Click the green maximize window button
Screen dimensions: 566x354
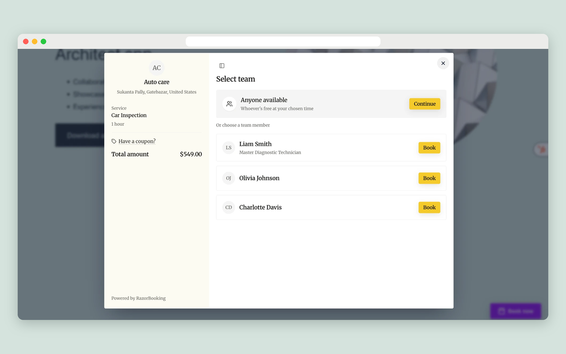point(43,42)
